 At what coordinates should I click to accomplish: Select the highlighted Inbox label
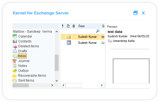(22, 56)
